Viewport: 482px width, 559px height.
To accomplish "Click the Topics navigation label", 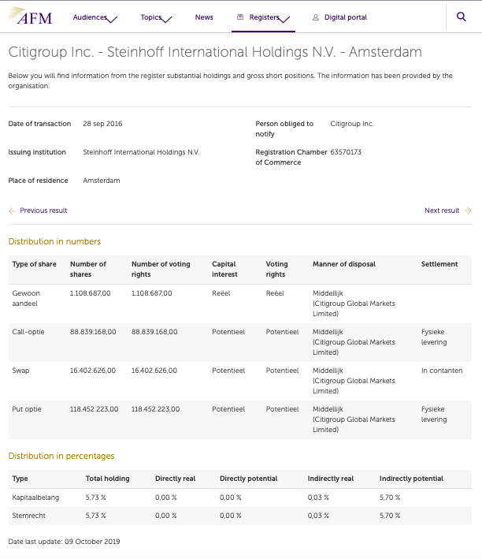I will (x=150, y=17).
